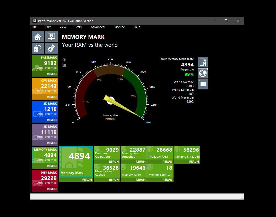This screenshot has width=276, height=217.
Task: Click the Database Operations 9029 result
Action: click(107, 153)
